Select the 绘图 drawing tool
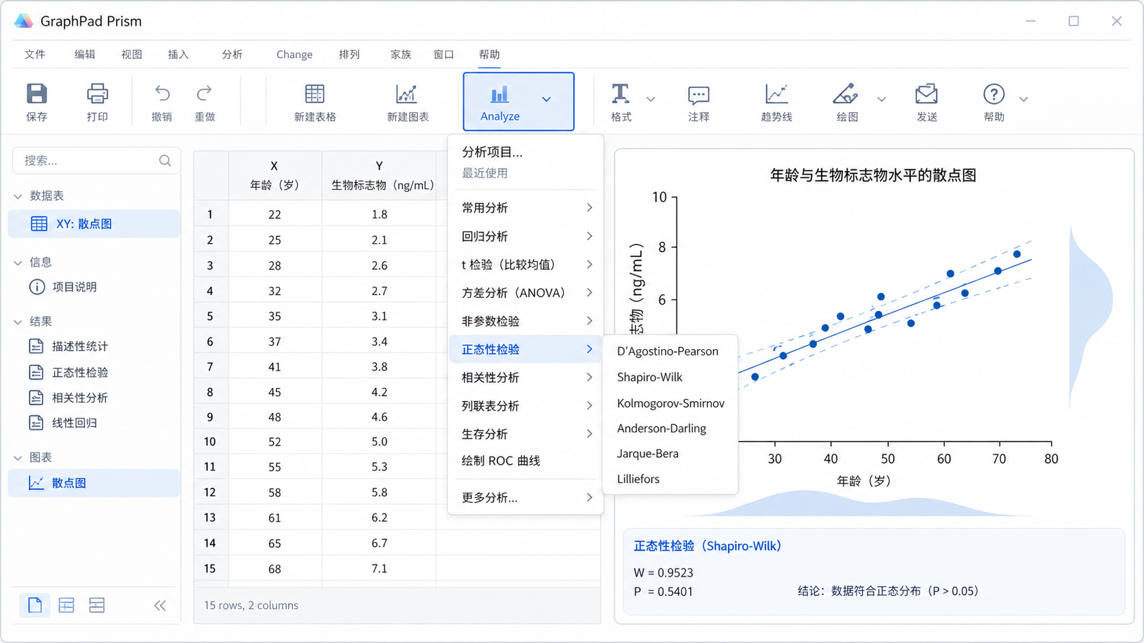The image size is (1144, 643). coord(846,94)
